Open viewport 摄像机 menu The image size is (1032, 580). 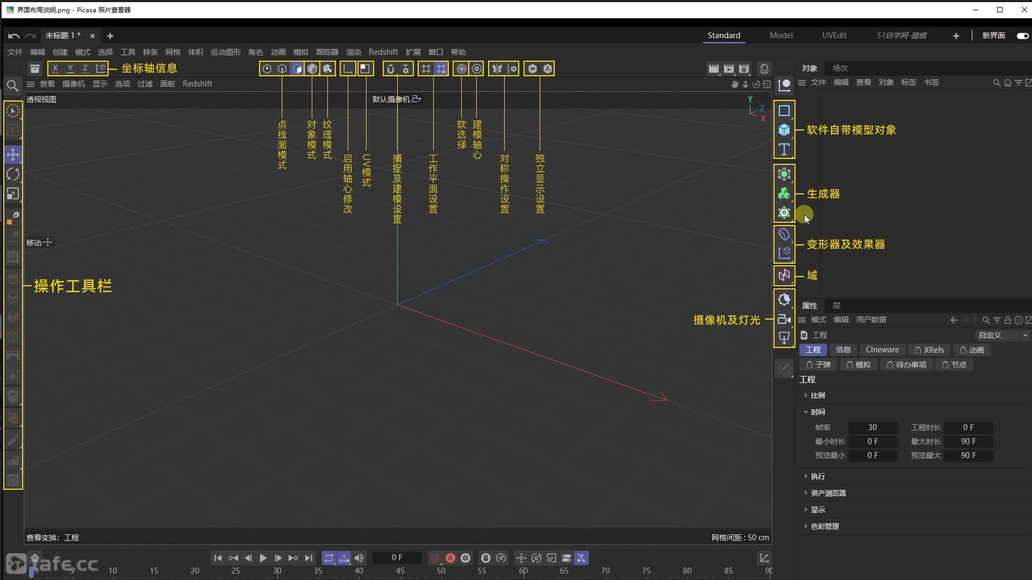tap(74, 84)
